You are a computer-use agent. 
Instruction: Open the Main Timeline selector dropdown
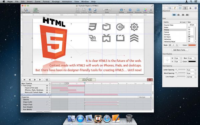tap(50, 83)
